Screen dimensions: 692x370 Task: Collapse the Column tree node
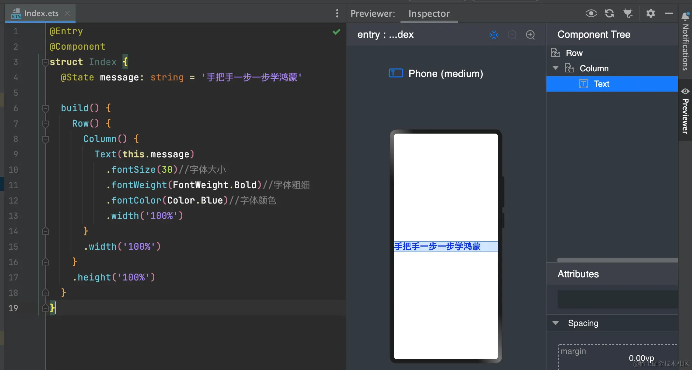point(555,68)
